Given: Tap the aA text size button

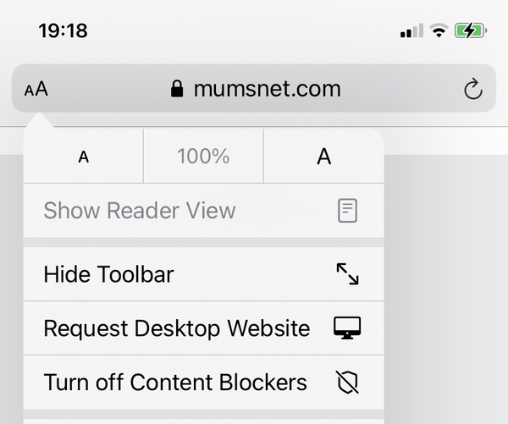Looking at the screenshot, I should pos(36,89).
